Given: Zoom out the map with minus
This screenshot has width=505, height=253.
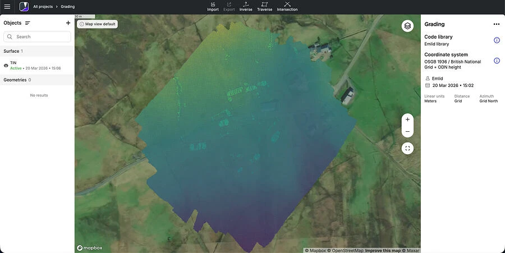Looking at the screenshot, I should point(407,132).
